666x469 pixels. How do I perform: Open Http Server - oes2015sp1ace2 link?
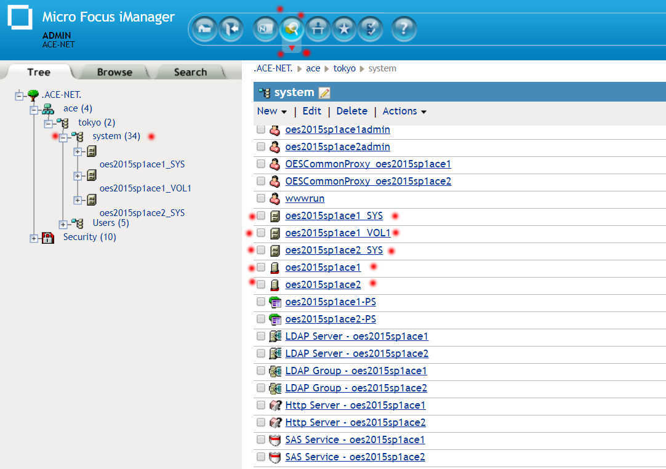coord(356,423)
